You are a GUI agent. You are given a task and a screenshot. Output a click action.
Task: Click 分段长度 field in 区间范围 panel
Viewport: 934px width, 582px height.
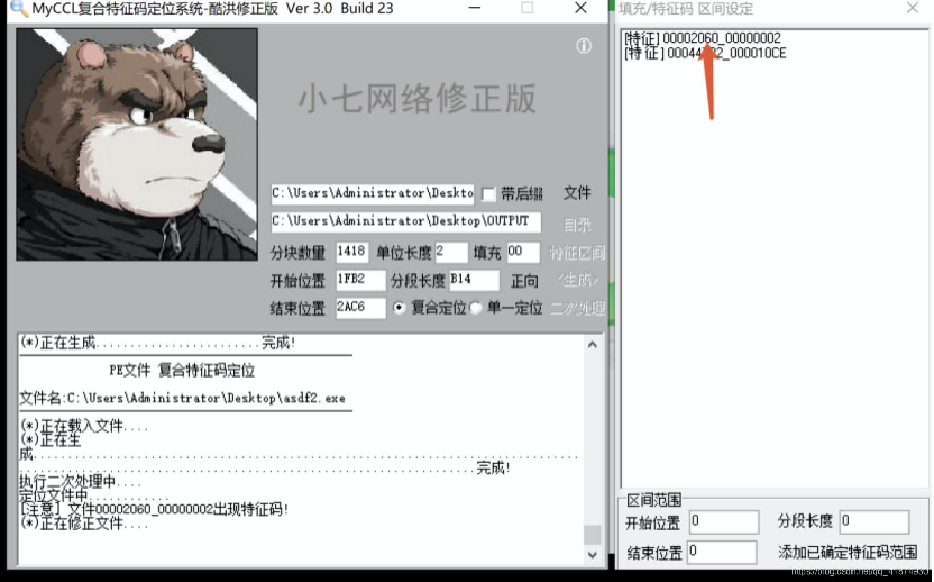point(874,522)
